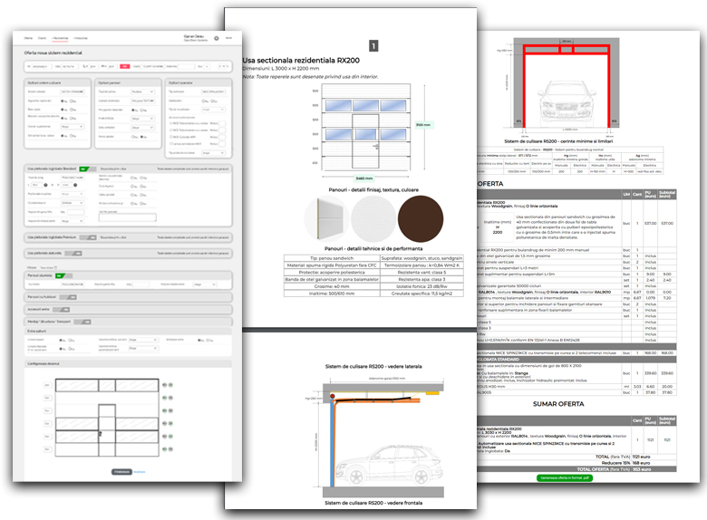Click the '3460 mm' width label

point(363,178)
